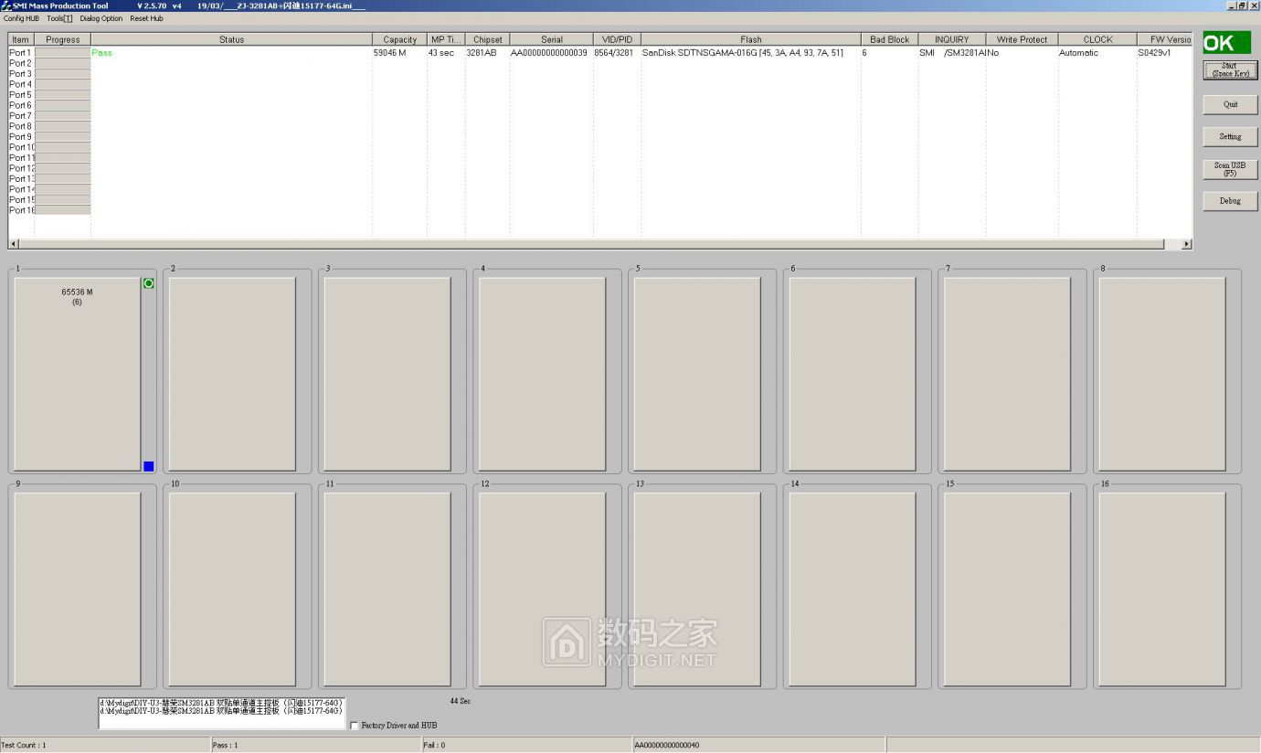Open the Dialog Option menu
The height and width of the screenshot is (753, 1261).
(101, 18)
